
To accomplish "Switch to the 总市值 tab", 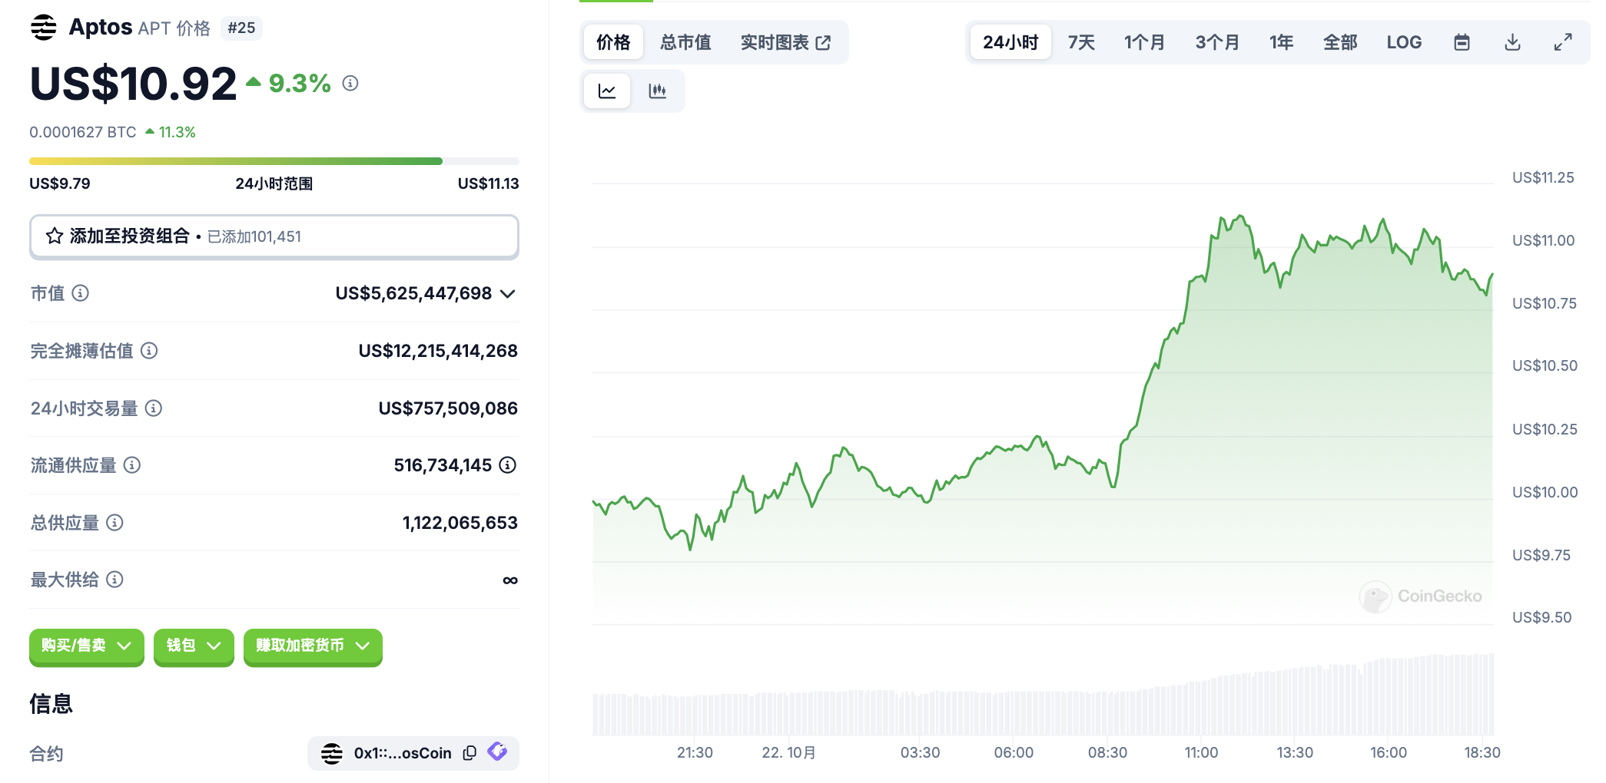I will tap(685, 42).
